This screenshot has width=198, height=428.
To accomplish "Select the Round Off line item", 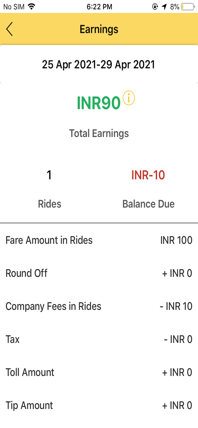I will coord(99,273).
